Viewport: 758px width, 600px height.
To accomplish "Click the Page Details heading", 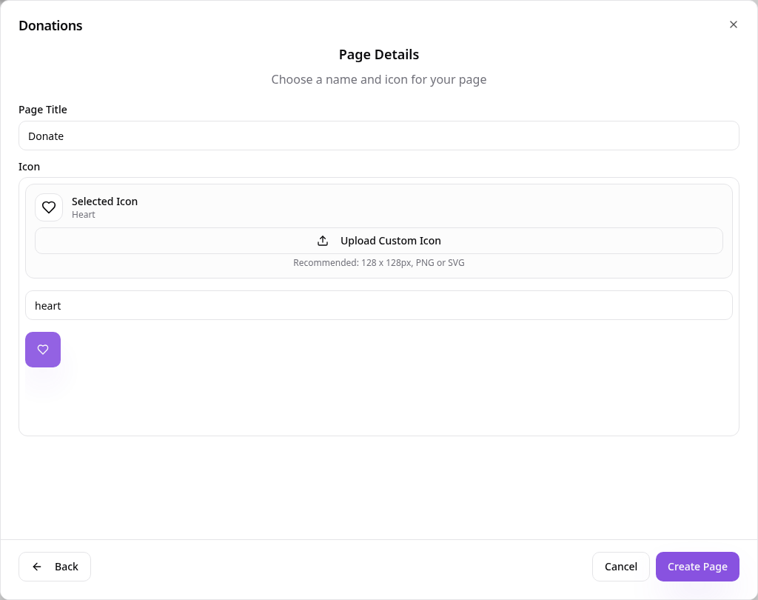I will (x=379, y=55).
